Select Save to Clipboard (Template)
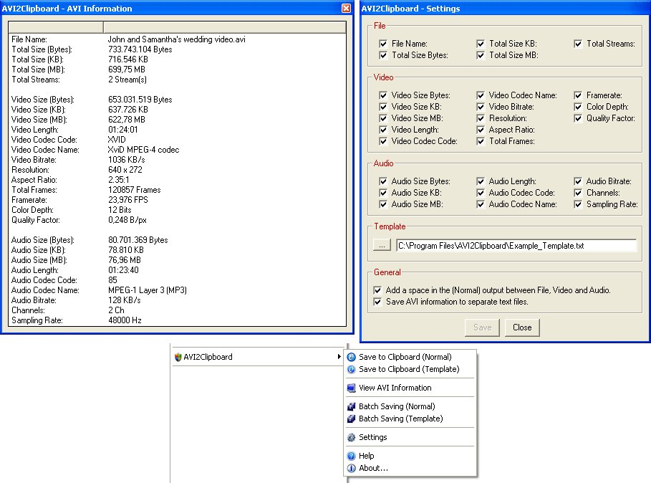Screen dimensions: 651x483 point(411,369)
